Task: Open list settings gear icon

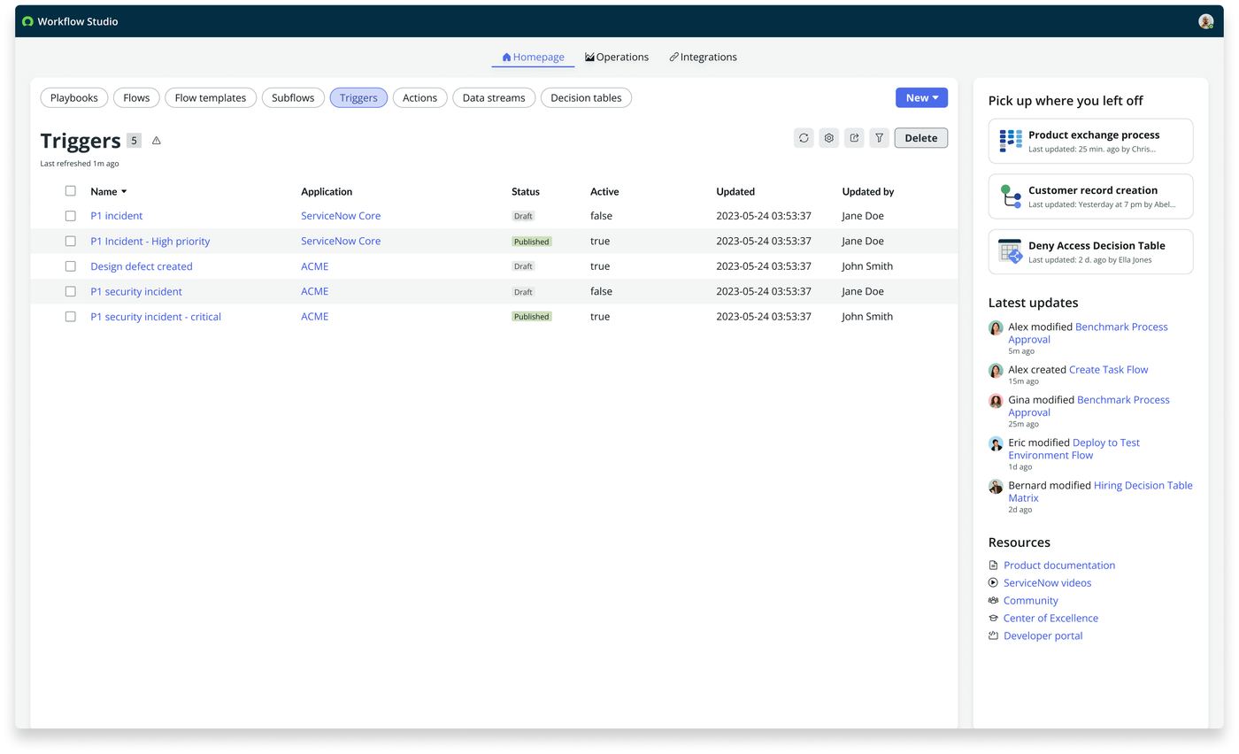Action: [x=828, y=138]
